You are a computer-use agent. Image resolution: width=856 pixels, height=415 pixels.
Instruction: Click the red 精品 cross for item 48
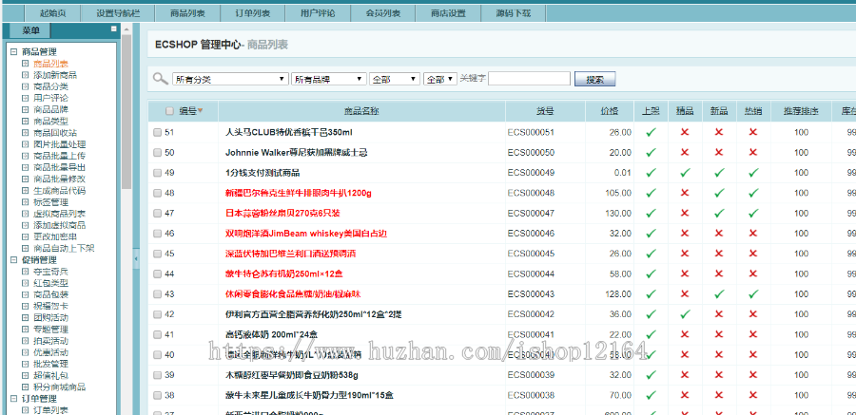tap(685, 193)
